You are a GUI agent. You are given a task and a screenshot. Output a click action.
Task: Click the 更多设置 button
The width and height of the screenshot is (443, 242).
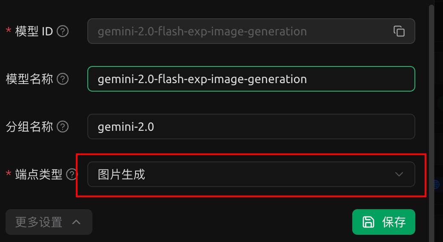pos(49,222)
